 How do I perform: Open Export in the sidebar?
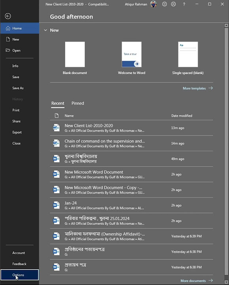[x=20, y=132]
